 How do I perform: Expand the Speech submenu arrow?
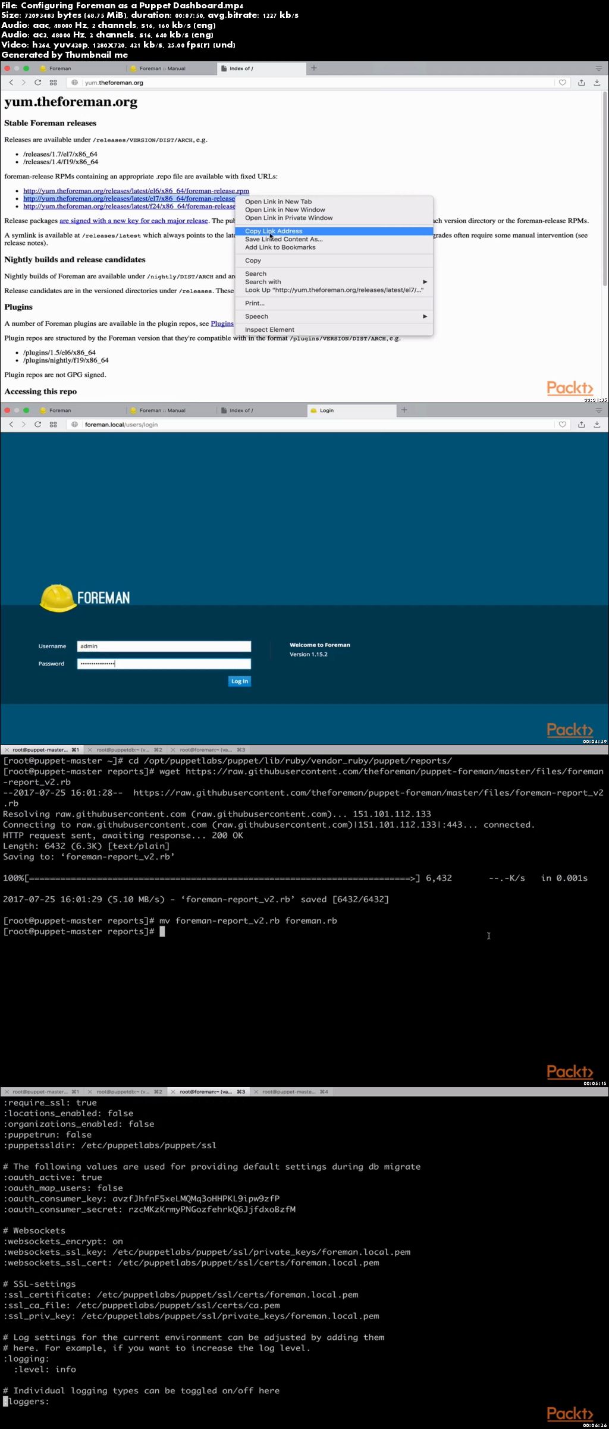click(x=425, y=316)
